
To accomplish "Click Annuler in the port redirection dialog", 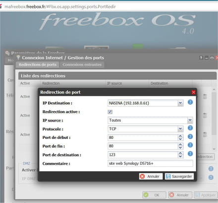I will 151,176.
